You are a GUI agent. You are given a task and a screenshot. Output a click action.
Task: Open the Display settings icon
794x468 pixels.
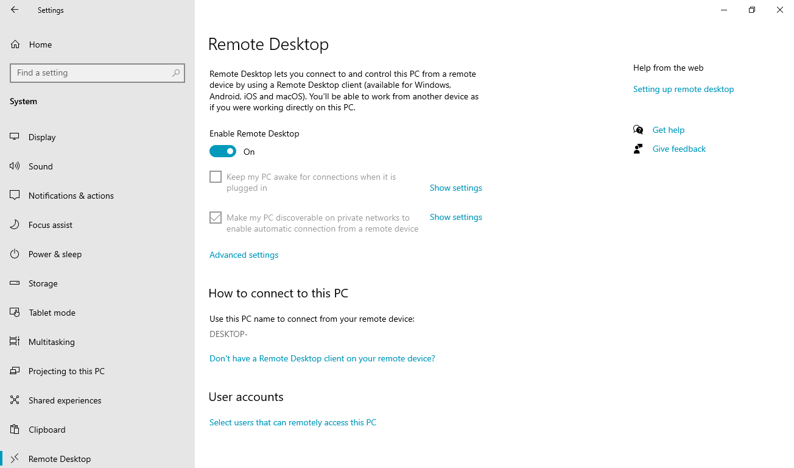coord(14,136)
